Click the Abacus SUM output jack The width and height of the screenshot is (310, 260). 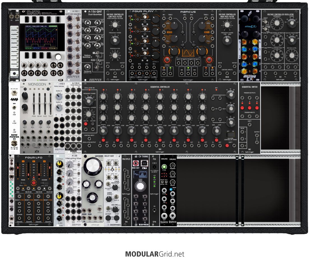[x=188, y=74]
